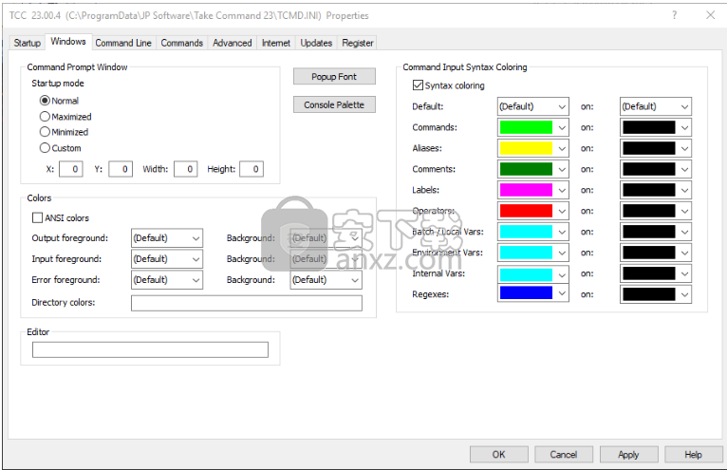Close the Properties dialog window
Viewport: 727px width, 470px height.
(x=710, y=15)
